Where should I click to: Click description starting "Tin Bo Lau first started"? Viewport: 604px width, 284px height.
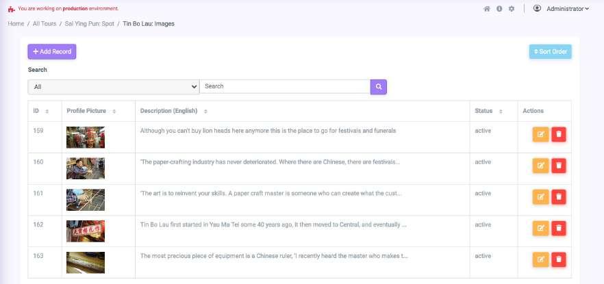pyautogui.click(x=273, y=224)
